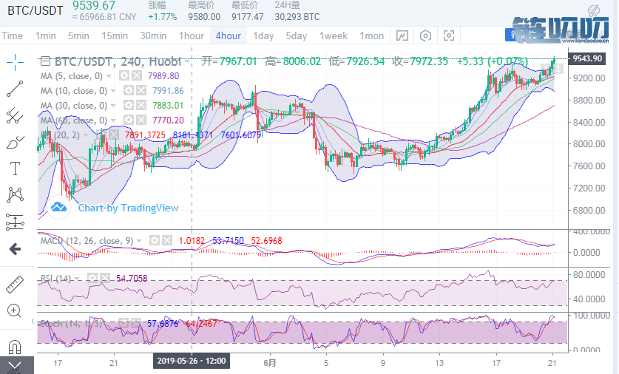This screenshot has height=374, width=619.
Task: Select the trend line drawing tool
Action: [15, 89]
